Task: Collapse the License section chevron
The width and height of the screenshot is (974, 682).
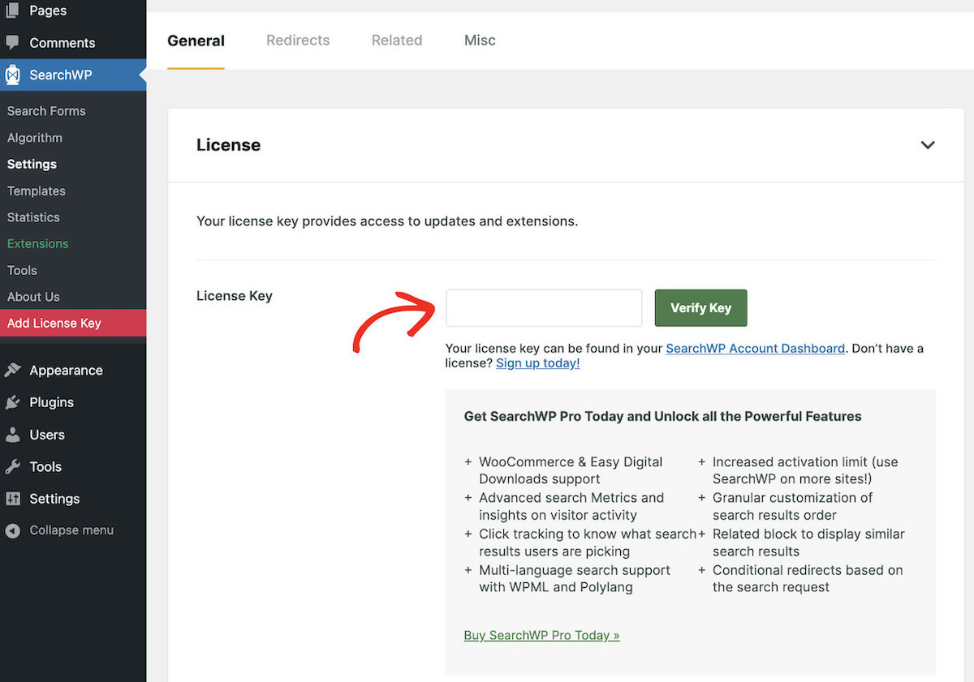Action: (x=928, y=144)
